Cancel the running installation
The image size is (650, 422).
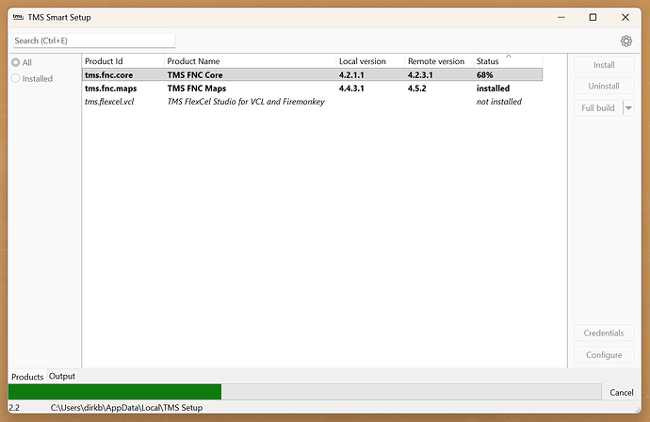[x=621, y=392]
